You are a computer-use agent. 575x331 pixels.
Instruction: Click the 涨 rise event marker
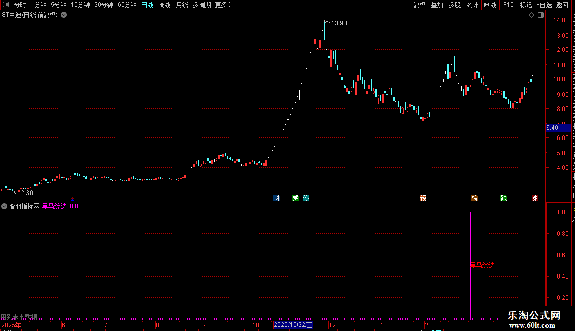pyautogui.click(x=535, y=198)
